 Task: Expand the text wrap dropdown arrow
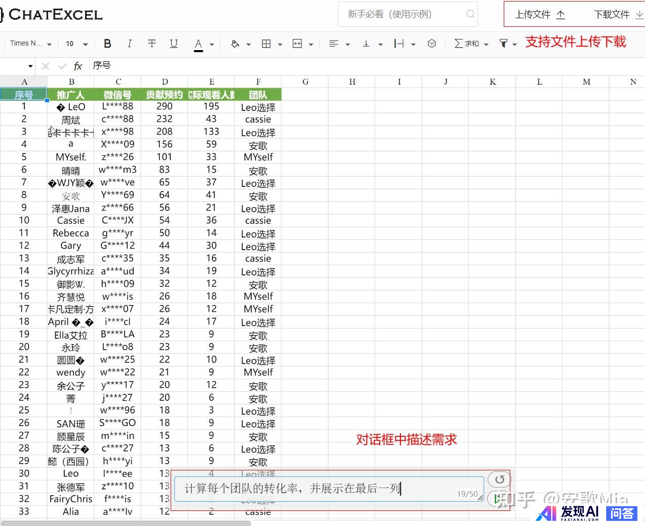[x=414, y=45]
